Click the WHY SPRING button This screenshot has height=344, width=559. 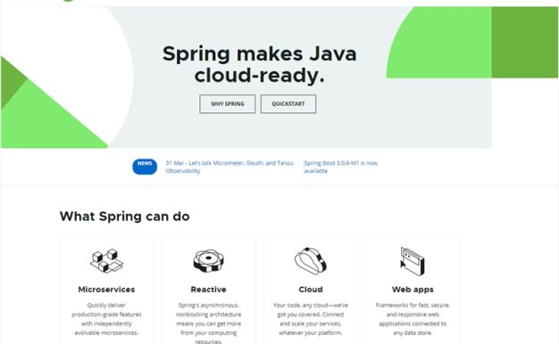(228, 104)
